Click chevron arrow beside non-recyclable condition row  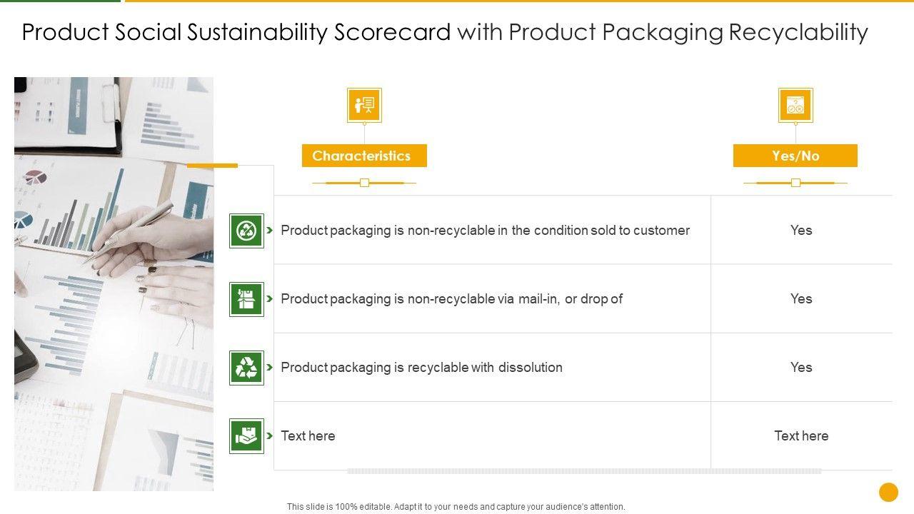tap(269, 231)
